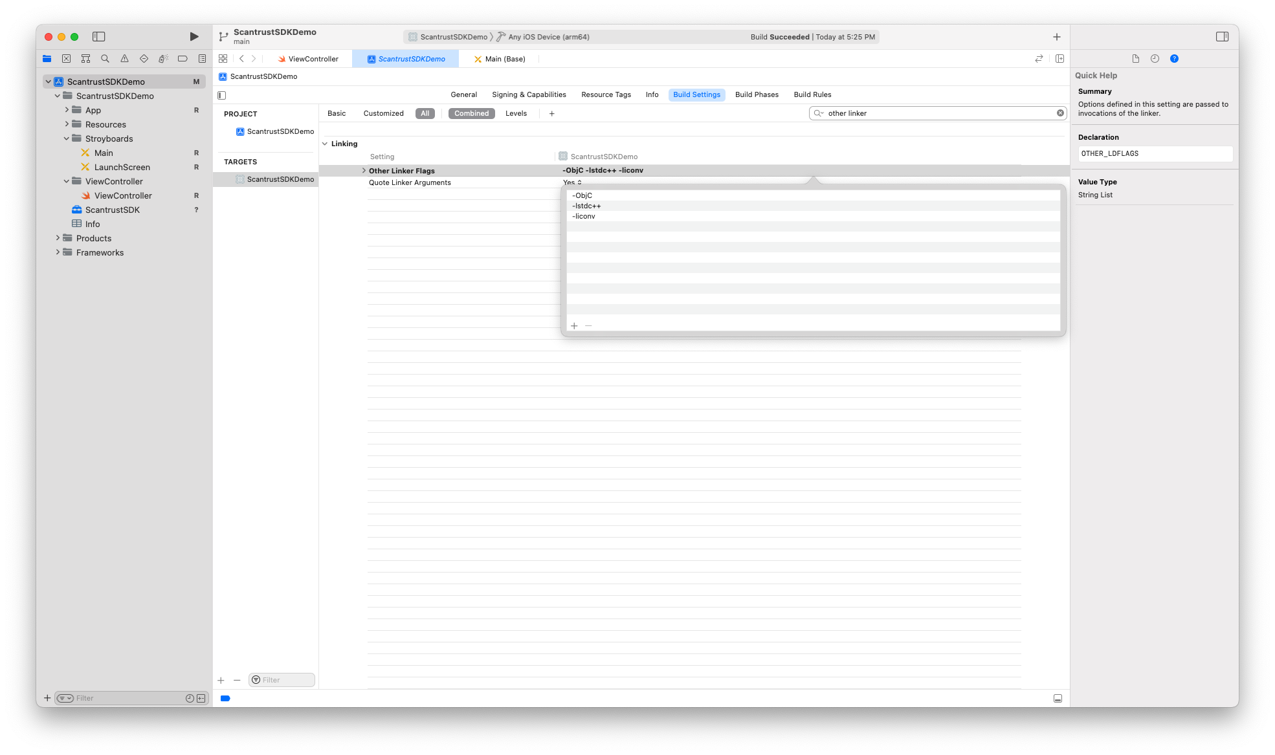Open the Symbol navigator icon
Screen dimensions: 1275x755
[85, 59]
